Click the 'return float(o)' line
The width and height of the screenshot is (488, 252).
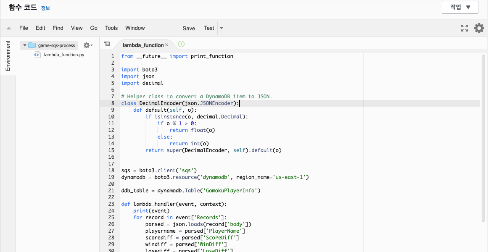(193, 130)
